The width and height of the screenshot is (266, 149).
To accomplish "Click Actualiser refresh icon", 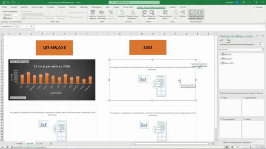I will (121, 13).
